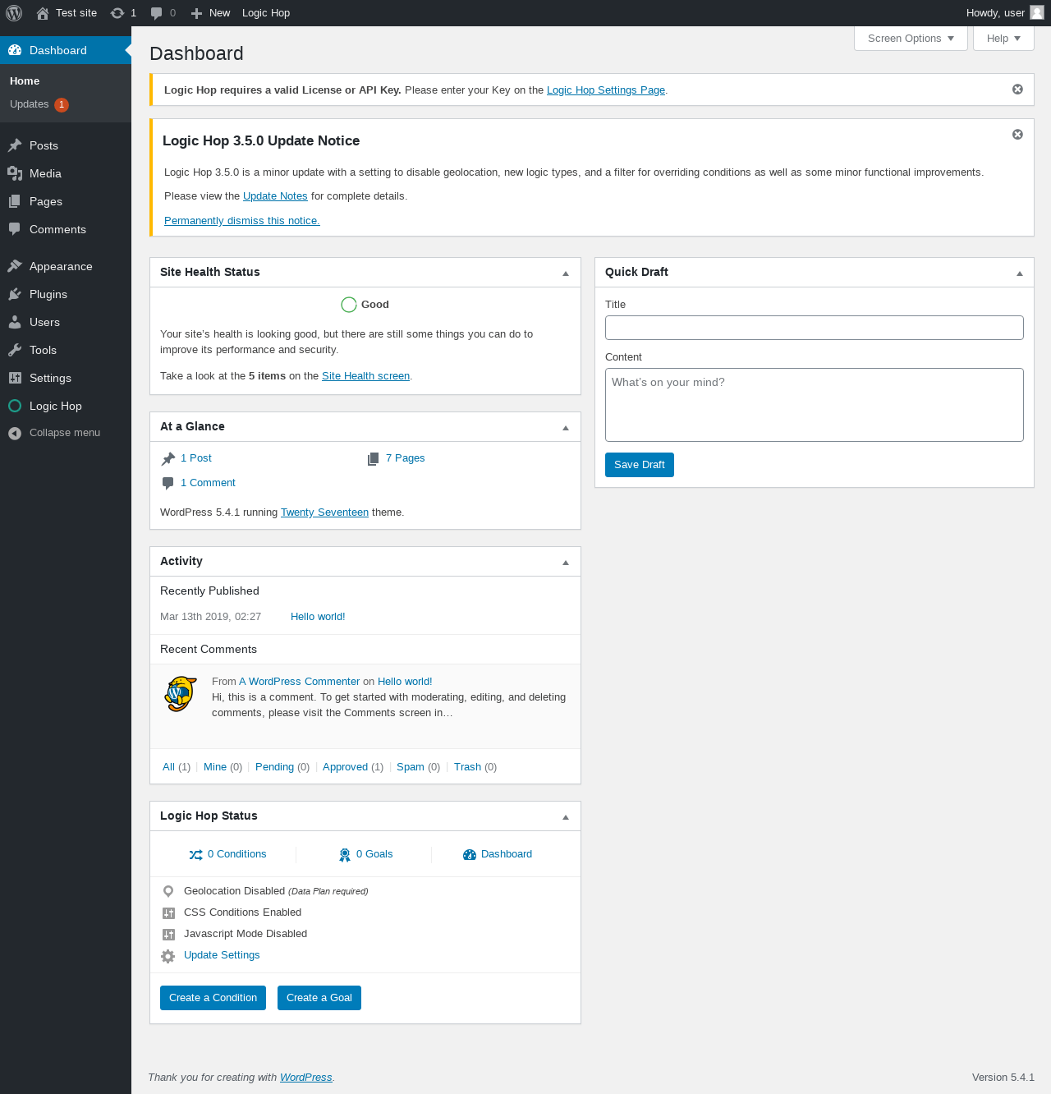Open Logic Hop in the top admin bar

(266, 13)
